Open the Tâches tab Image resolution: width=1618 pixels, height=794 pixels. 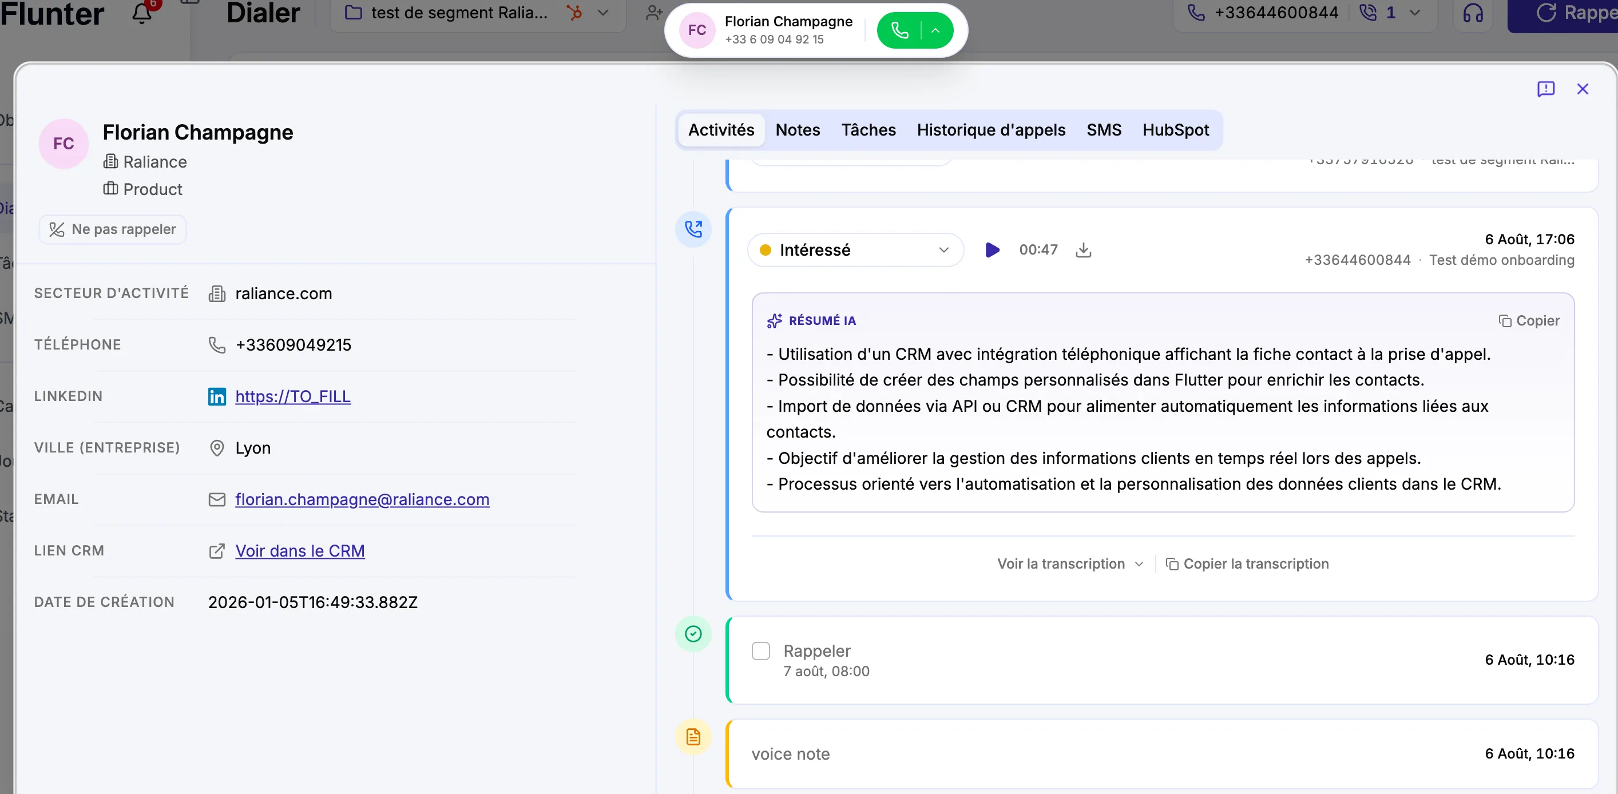point(869,130)
